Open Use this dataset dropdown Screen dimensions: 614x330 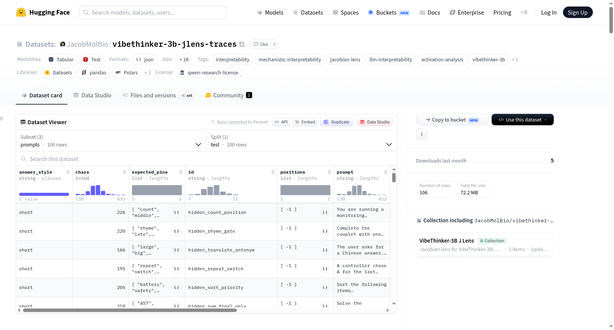523,120
